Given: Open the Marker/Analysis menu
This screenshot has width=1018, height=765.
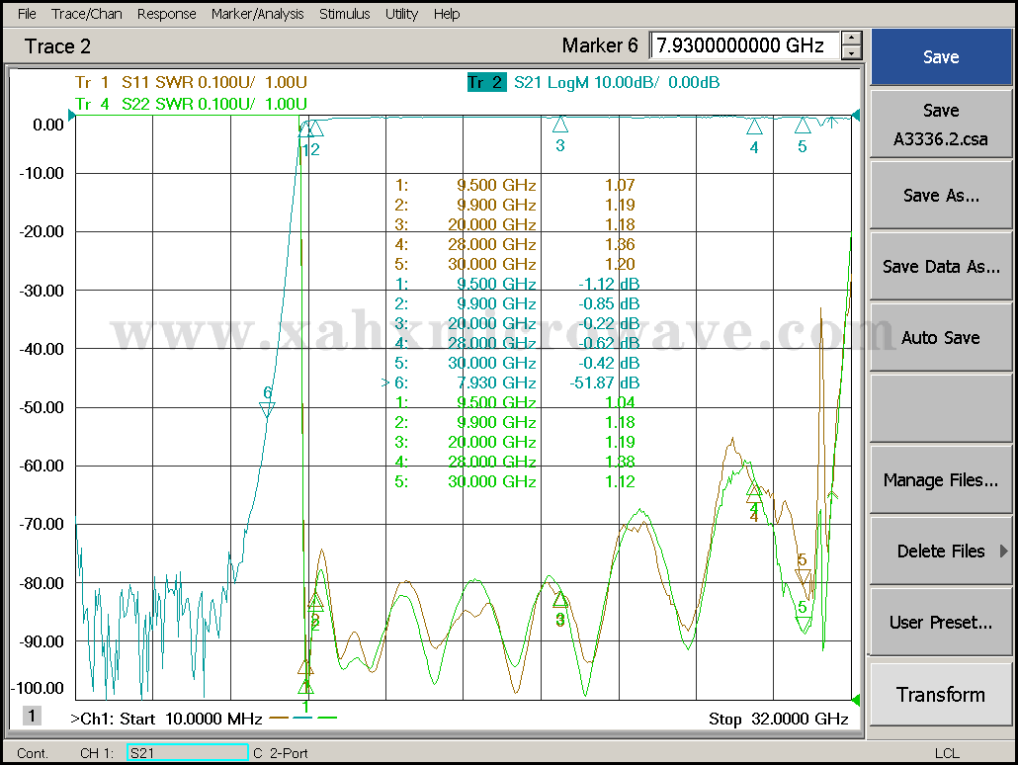Looking at the screenshot, I should 258,14.
